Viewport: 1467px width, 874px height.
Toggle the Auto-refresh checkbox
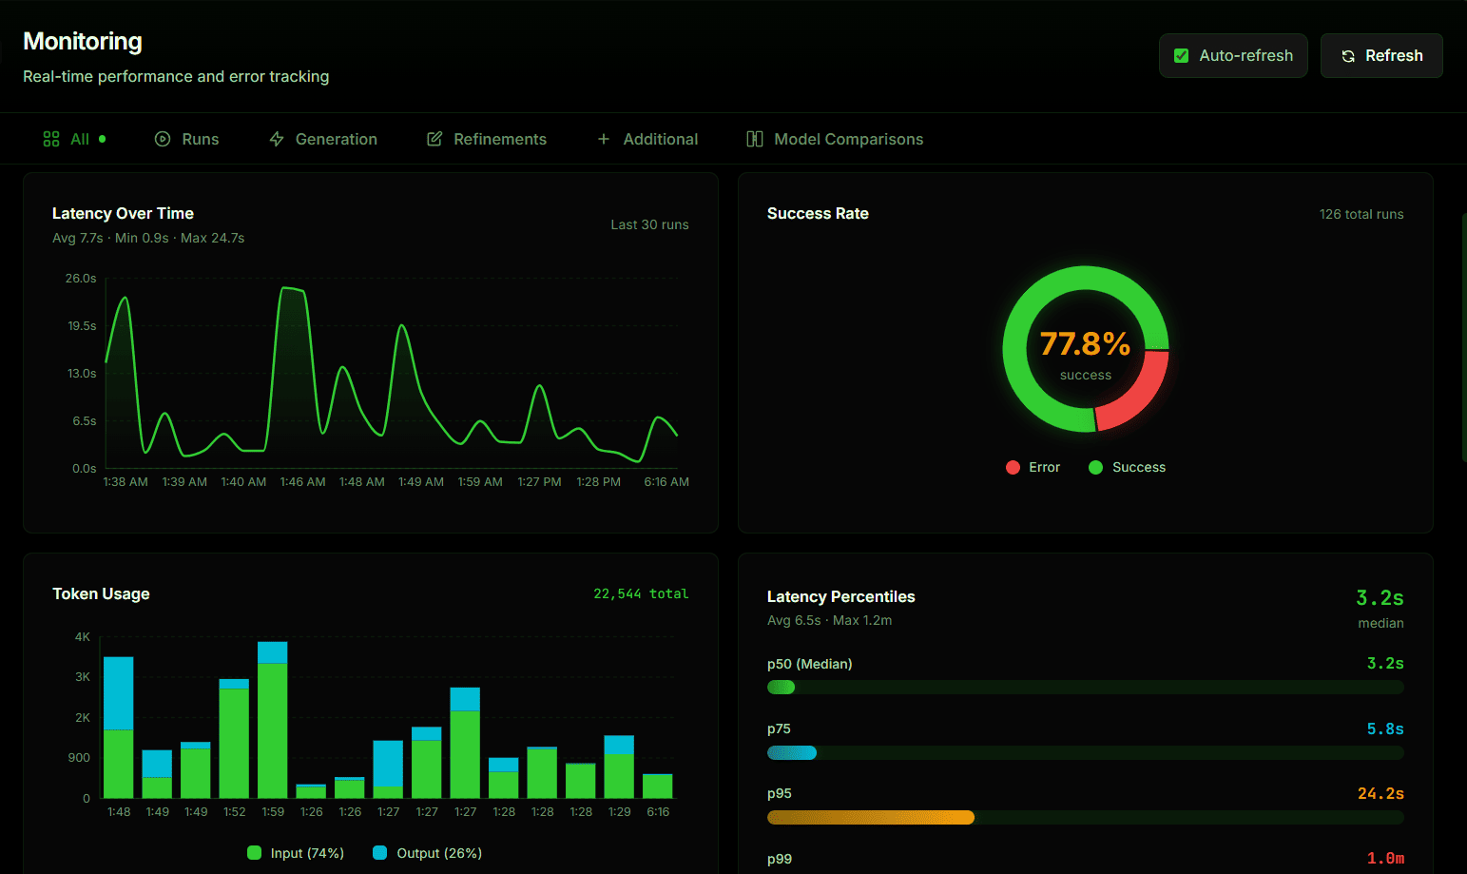[x=1181, y=55]
